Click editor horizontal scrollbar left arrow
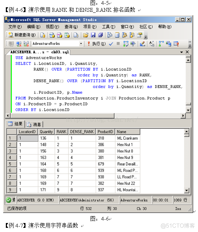 click(8, 115)
